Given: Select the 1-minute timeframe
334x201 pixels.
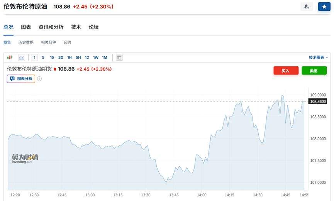Looking at the screenshot, I should pyautogui.click(x=34, y=57).
